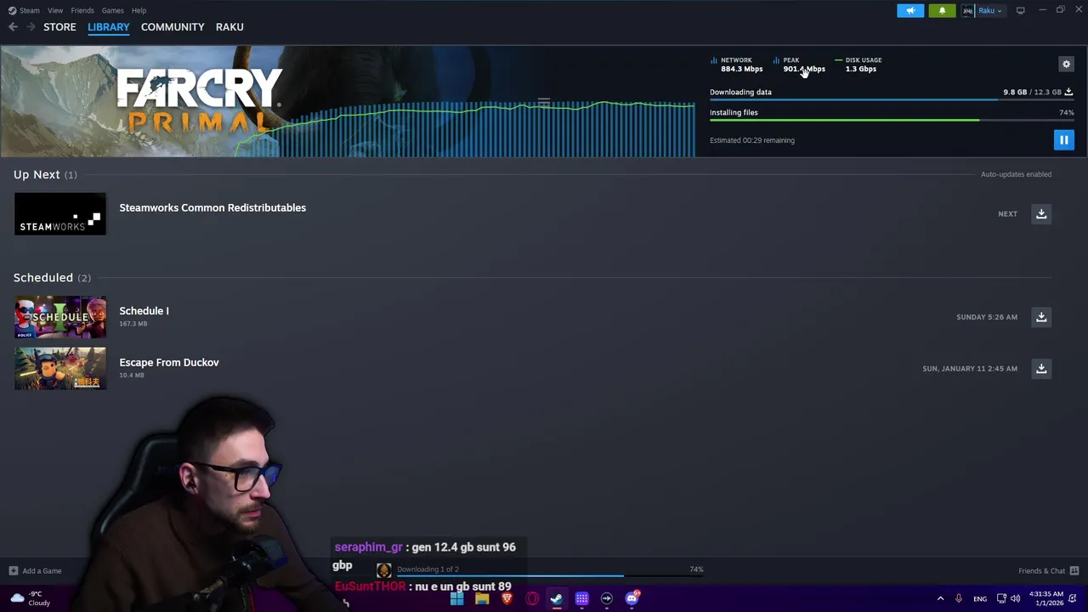The height and width of the screenshot is (612, 1088).
Task: Click the Schedule I thumbnail
Action: pyautogui.click(x=60, y=317)
